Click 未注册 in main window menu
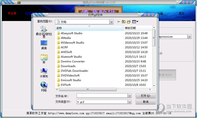 [12, 13]
